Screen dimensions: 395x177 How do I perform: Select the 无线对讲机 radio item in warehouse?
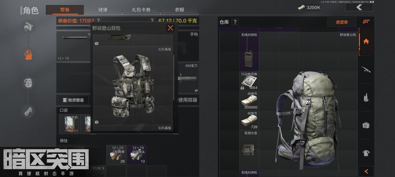click(249, 52)
